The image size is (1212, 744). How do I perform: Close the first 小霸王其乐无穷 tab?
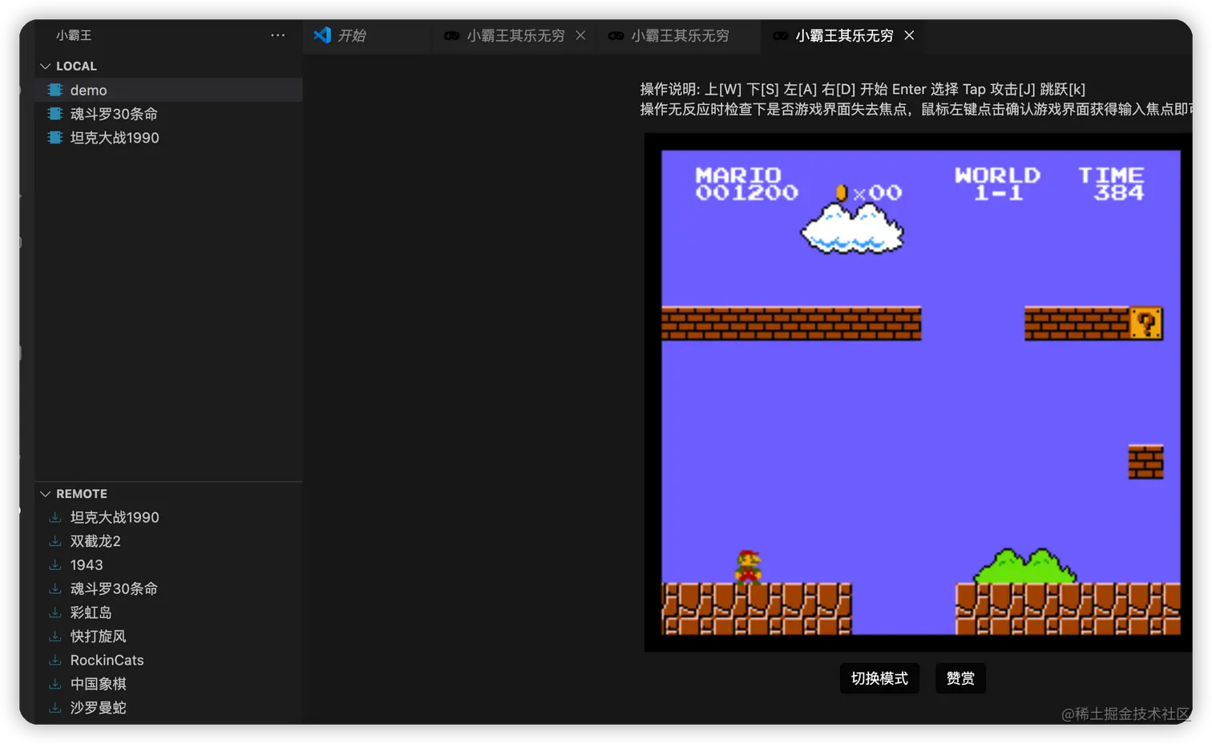tap(580, 35)
